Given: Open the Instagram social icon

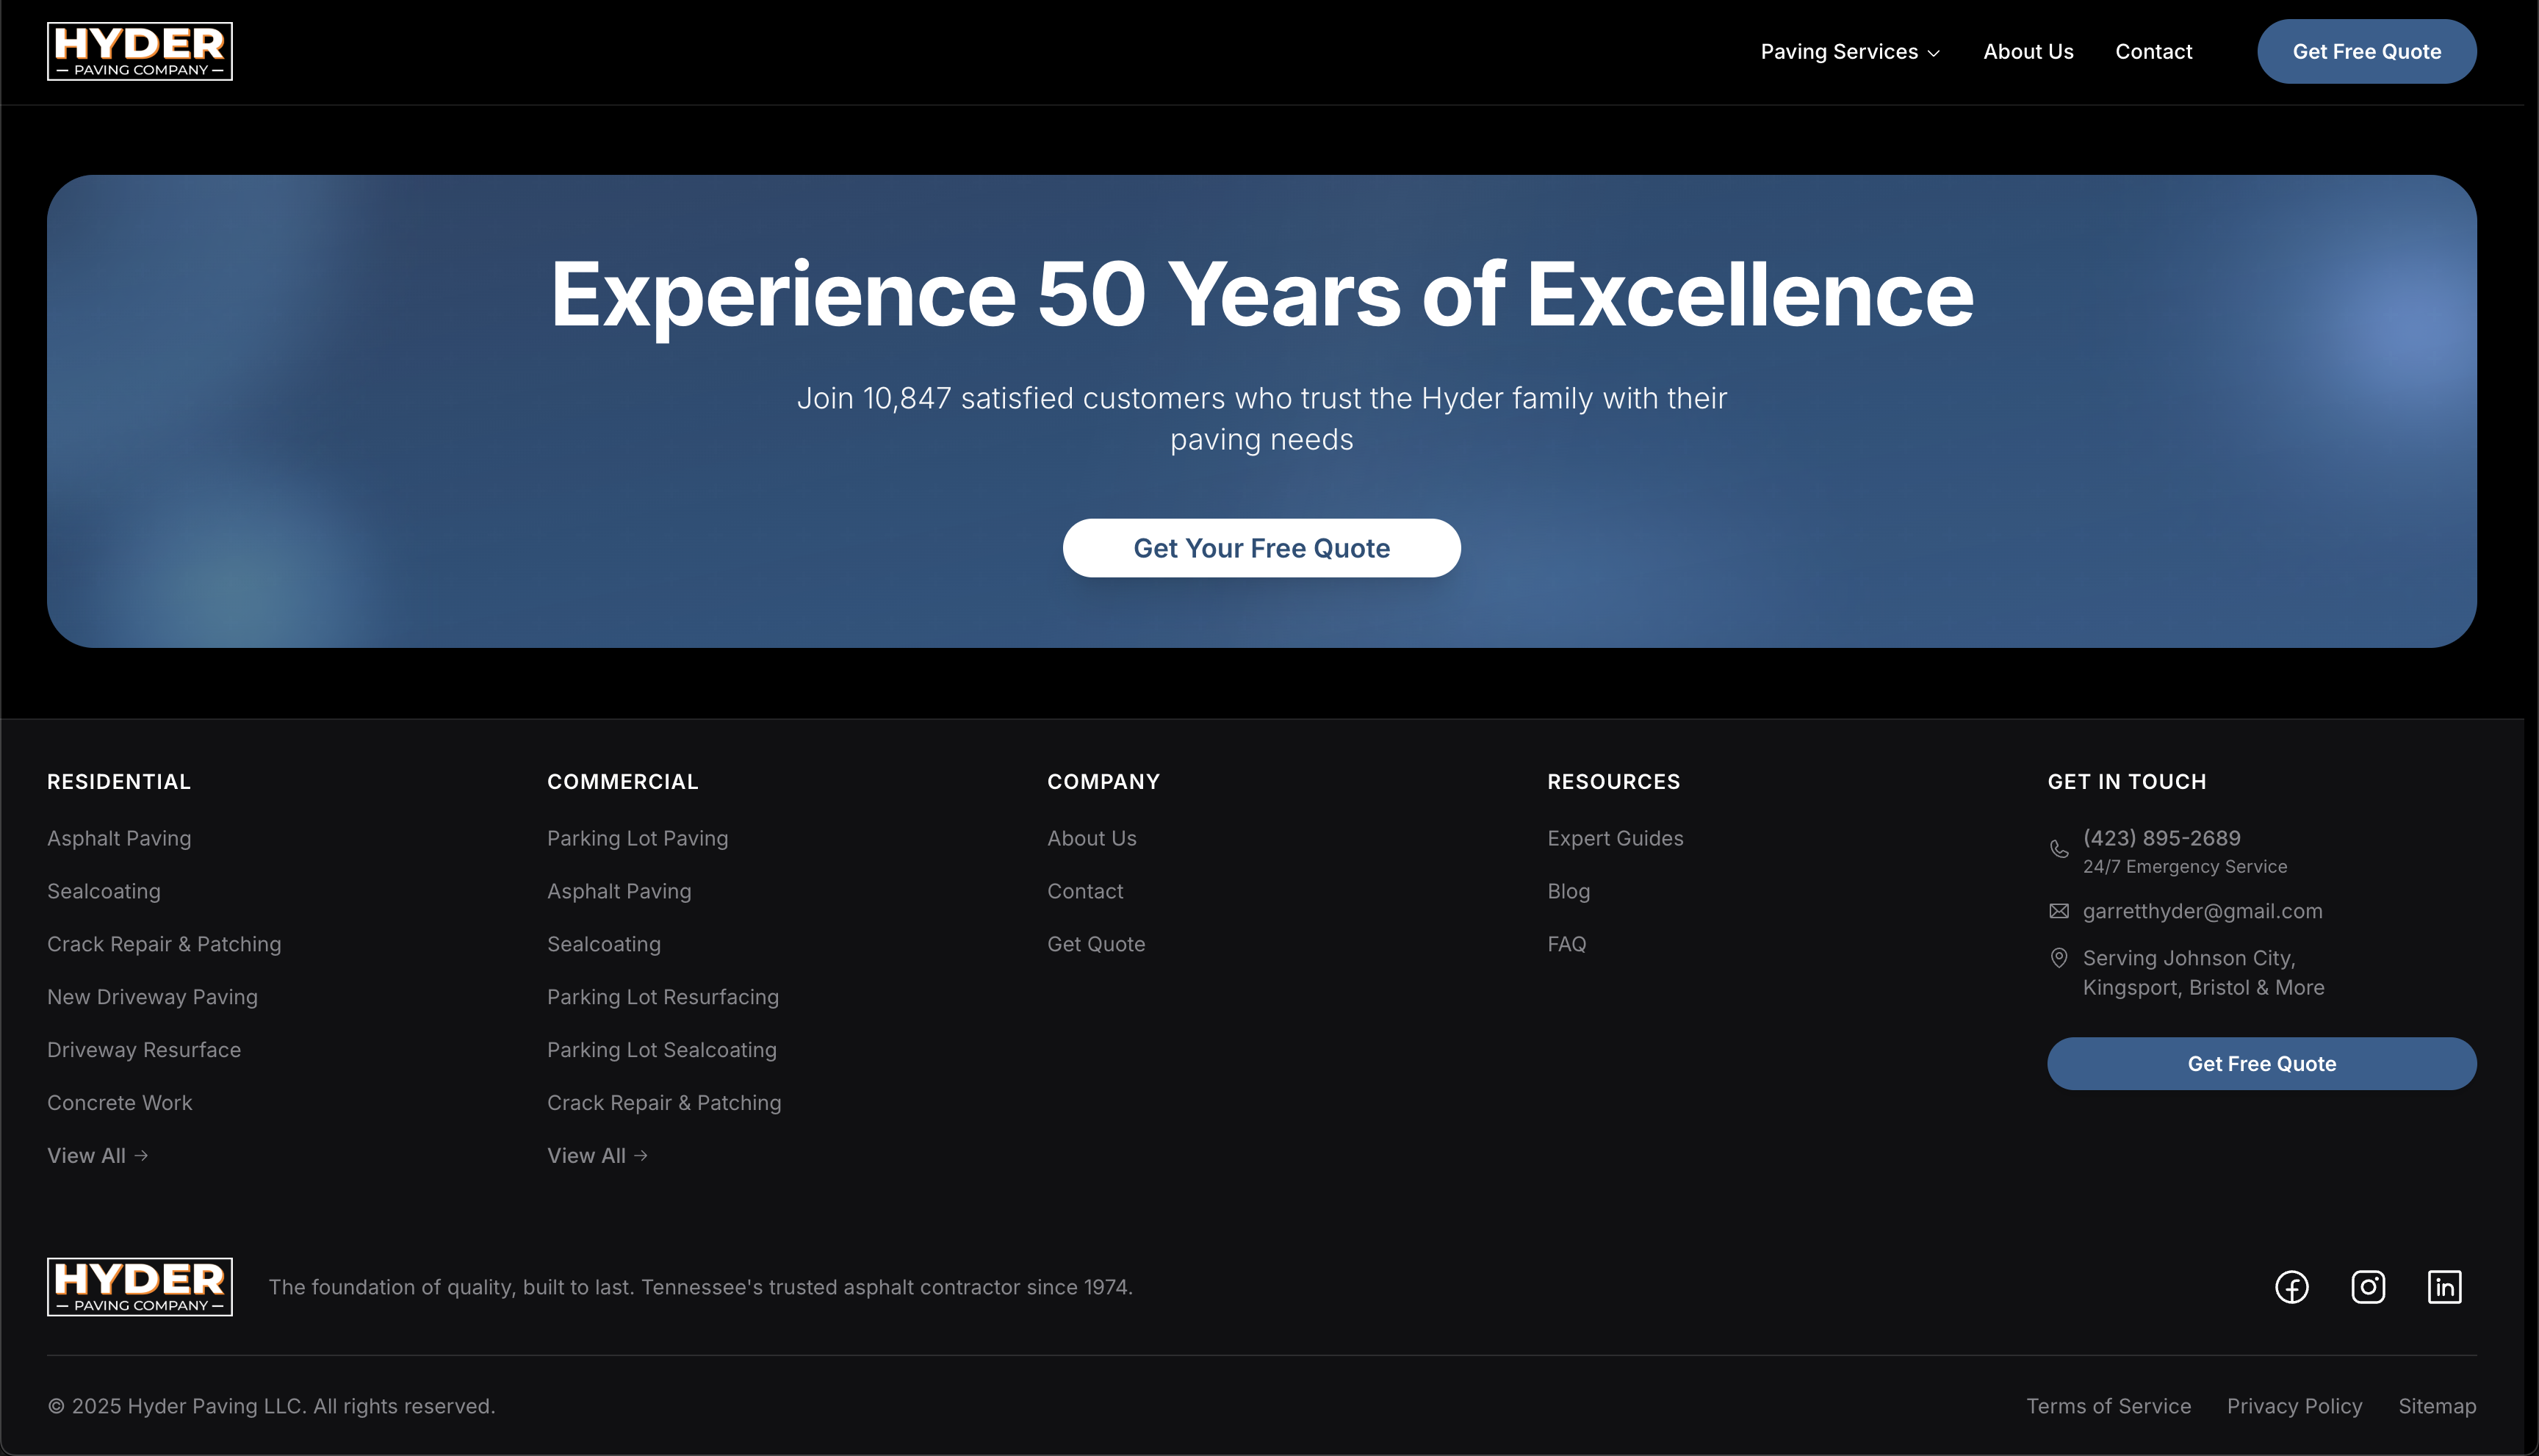Looking at the screenshot, I should point(2367,1287).
